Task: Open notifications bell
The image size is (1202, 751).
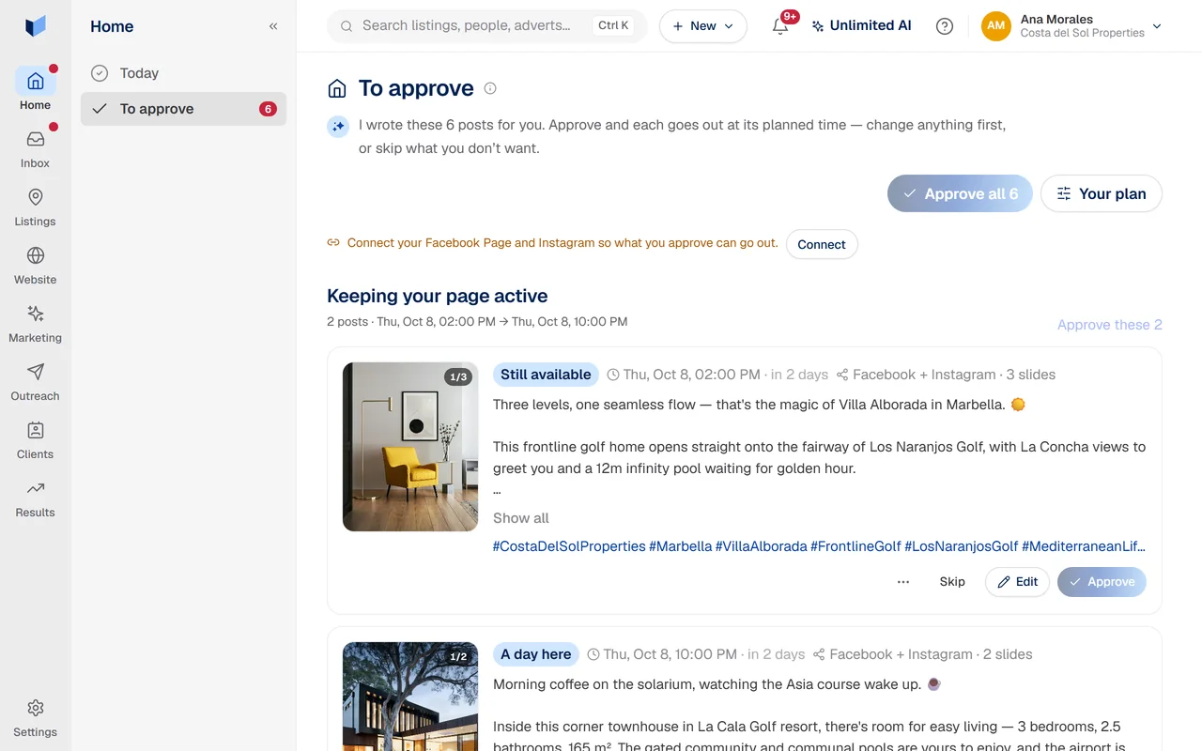Action: tap(780, 26)
